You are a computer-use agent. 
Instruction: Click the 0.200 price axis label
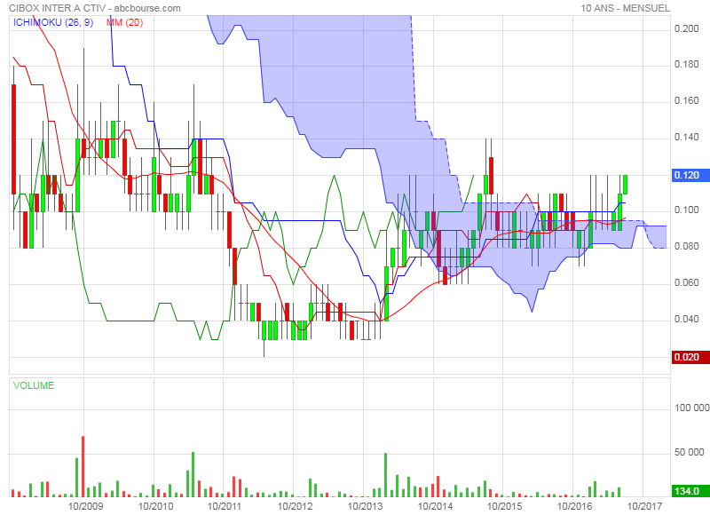coord(686,28)
